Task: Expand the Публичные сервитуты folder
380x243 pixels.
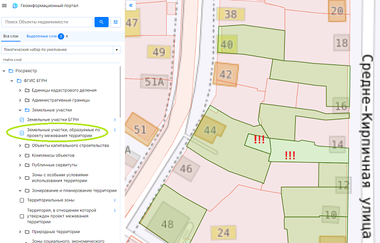Action: [21, 165]
